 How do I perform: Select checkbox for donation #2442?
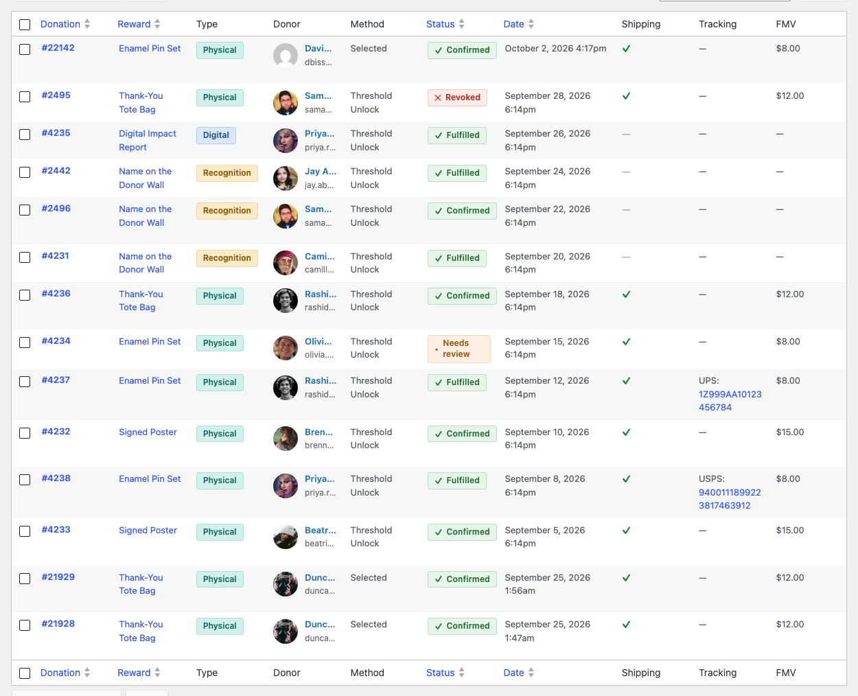[25, 172]
